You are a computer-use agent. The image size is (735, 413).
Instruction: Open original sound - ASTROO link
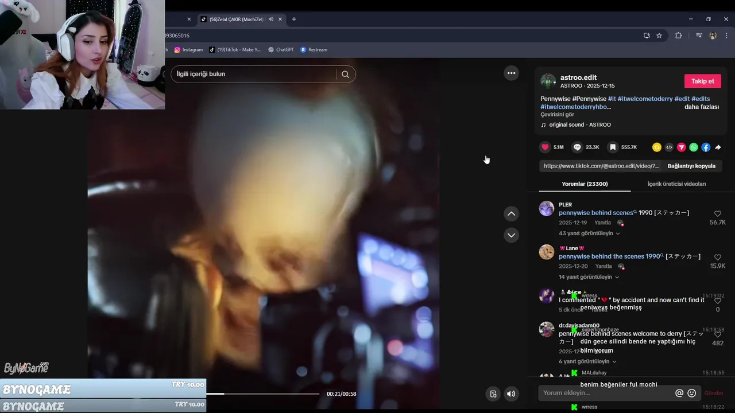coord(579,124)
